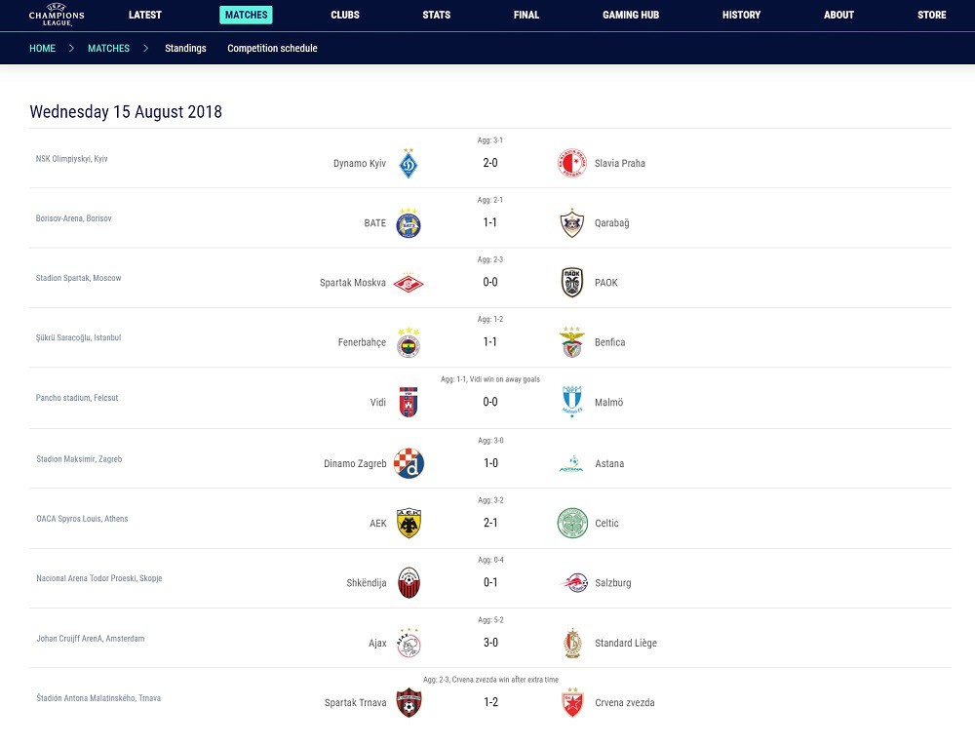Open the STORE menu item
This screenshot has width=975, height=746.
tap(931, 15)
